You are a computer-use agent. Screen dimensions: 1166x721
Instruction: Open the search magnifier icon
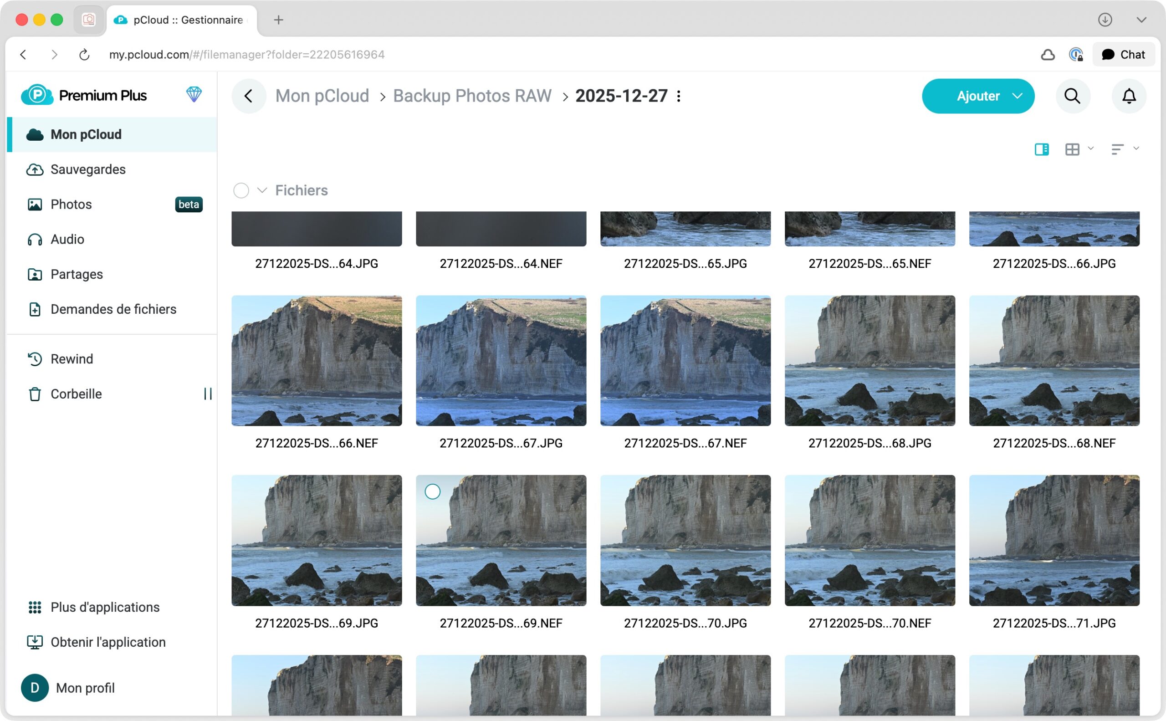click(1072, 96)
